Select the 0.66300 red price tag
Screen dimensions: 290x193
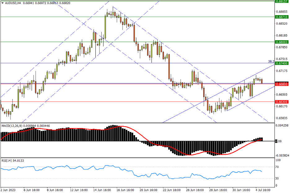point(281,101)
